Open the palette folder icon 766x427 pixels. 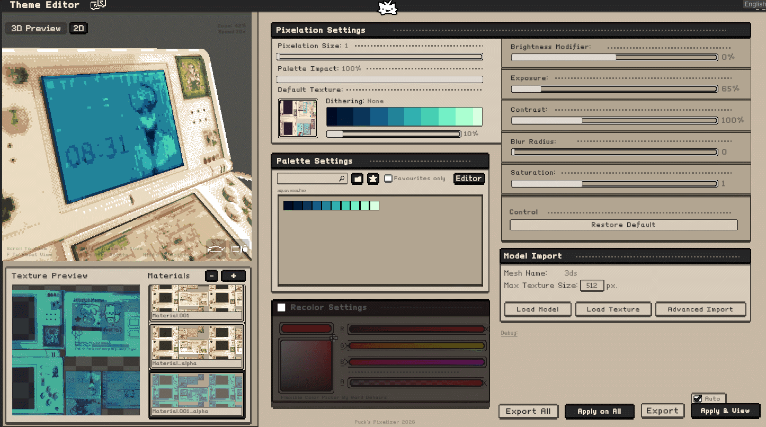pos(357,179)
